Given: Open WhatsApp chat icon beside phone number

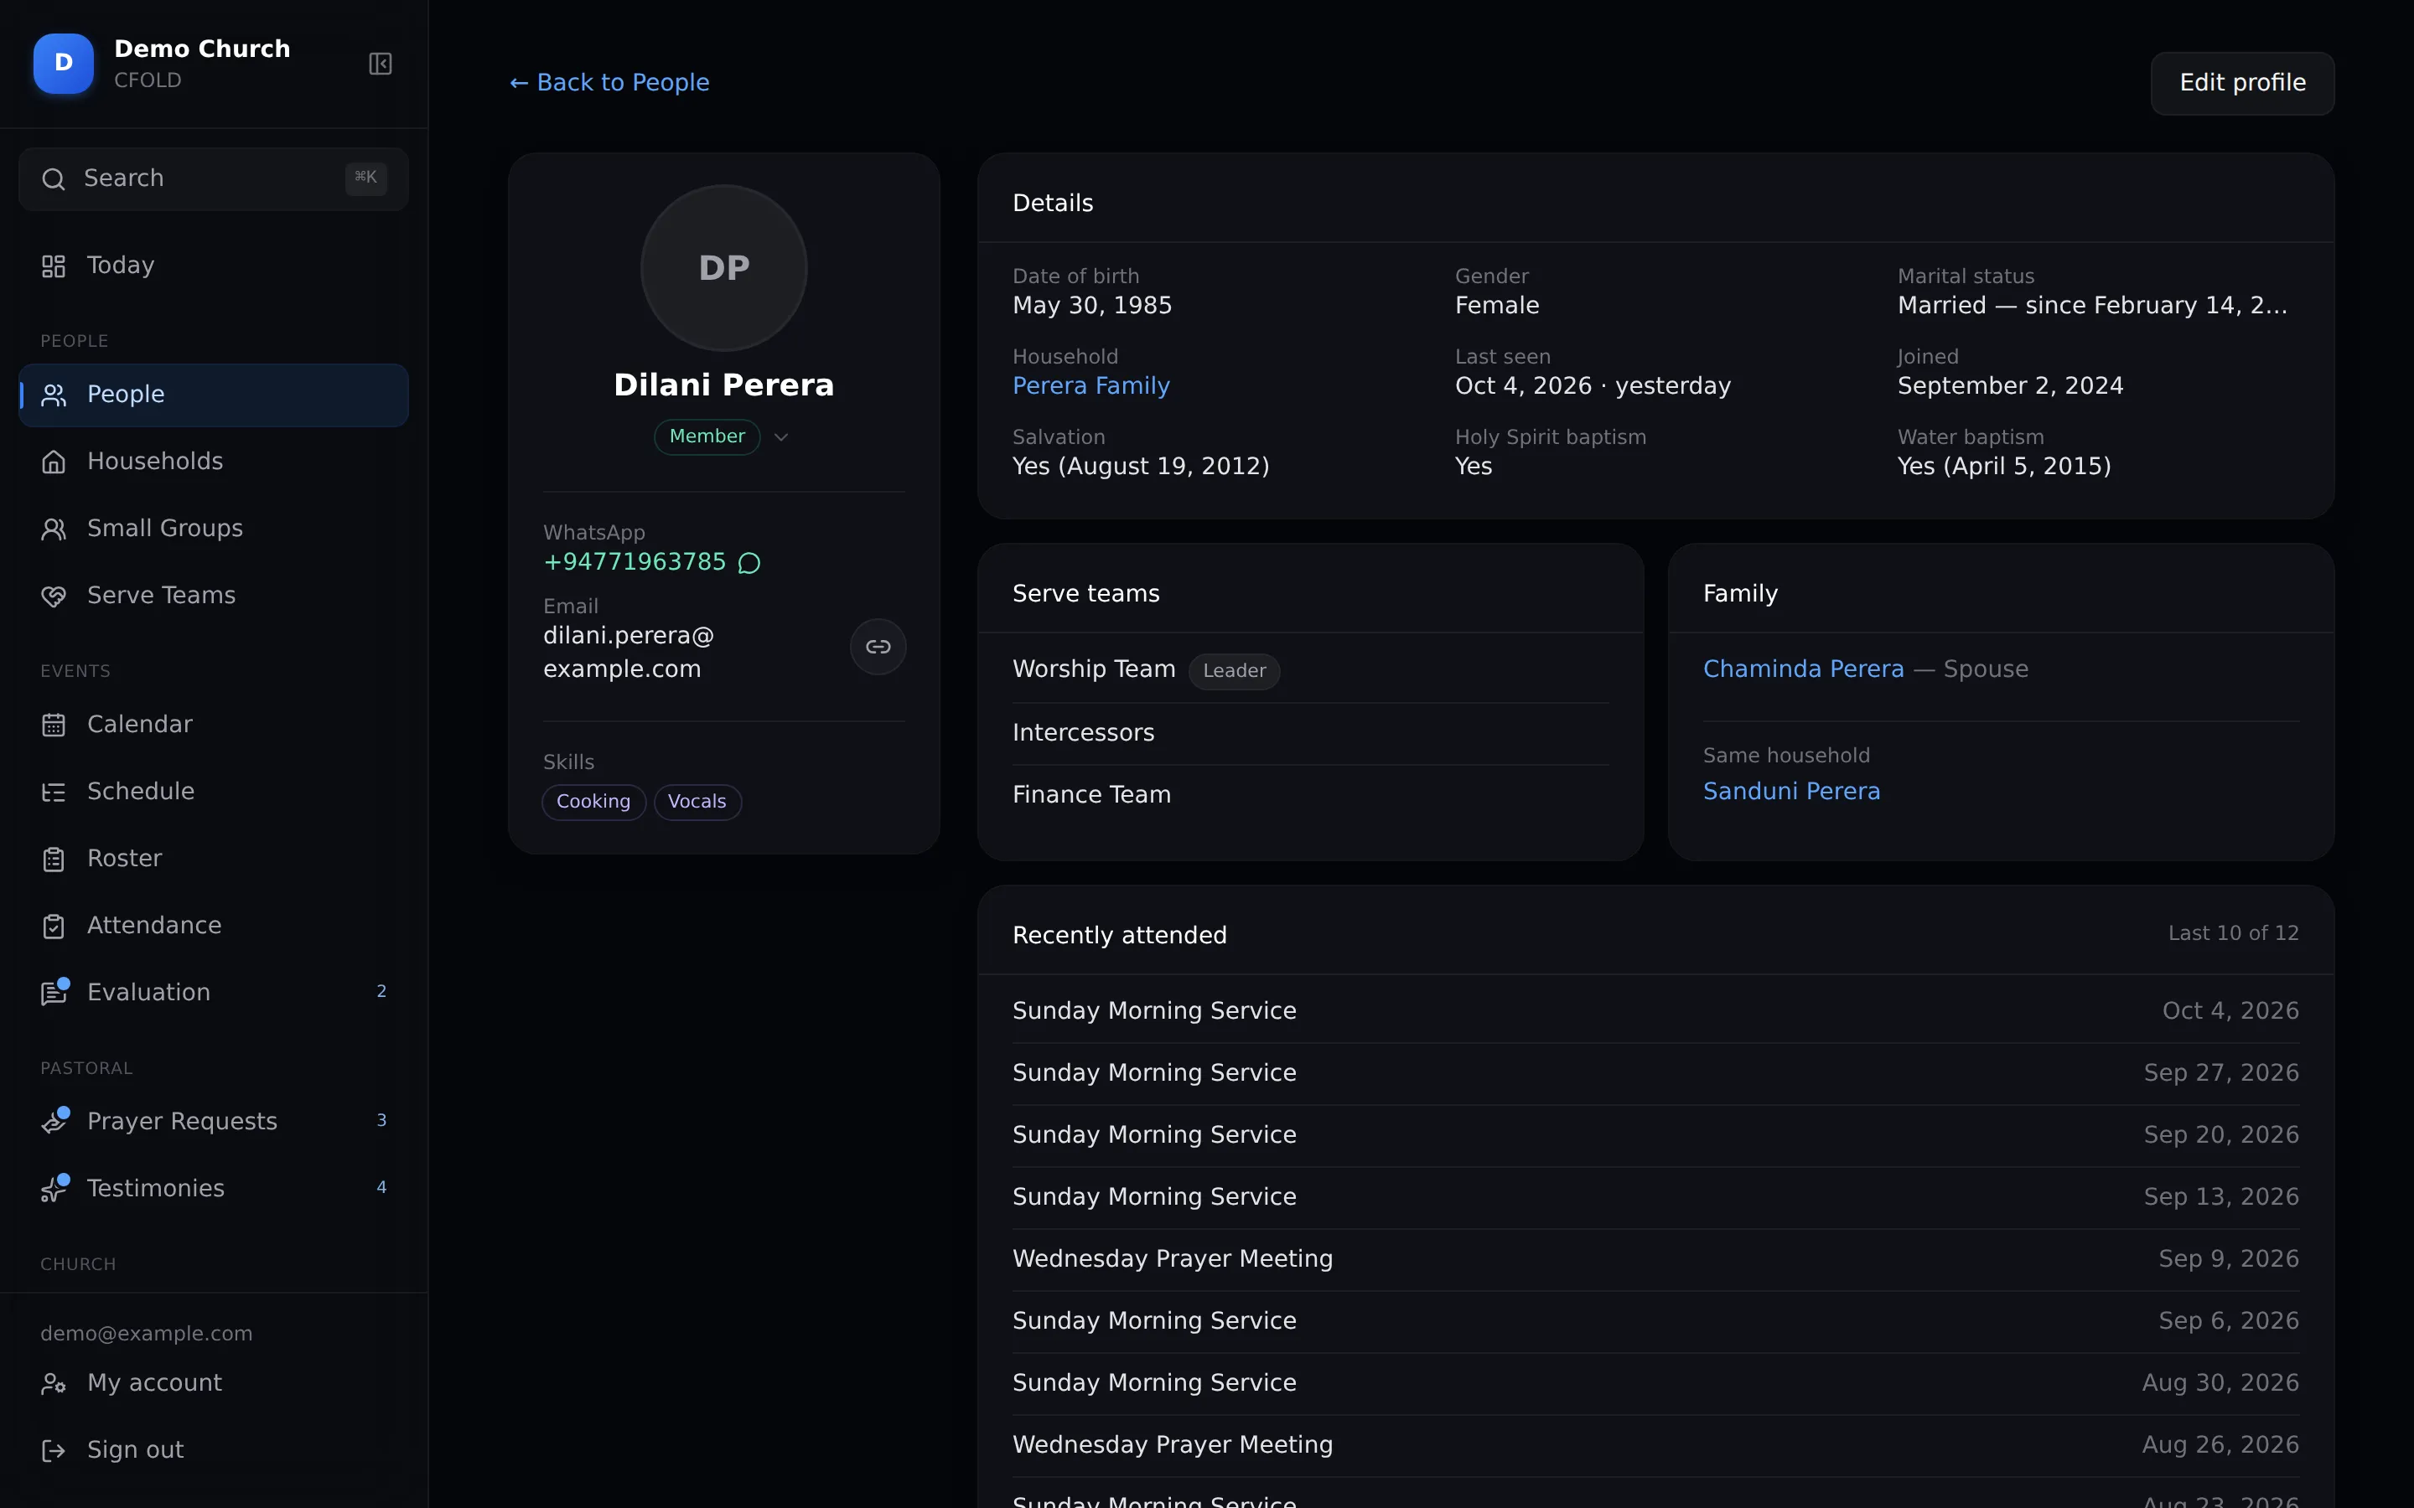Looking at the screenshot, I should click(x=749, y=564).
